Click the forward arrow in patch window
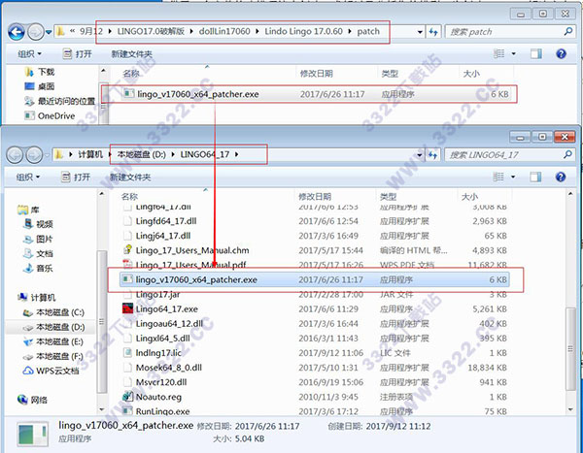 36,32
